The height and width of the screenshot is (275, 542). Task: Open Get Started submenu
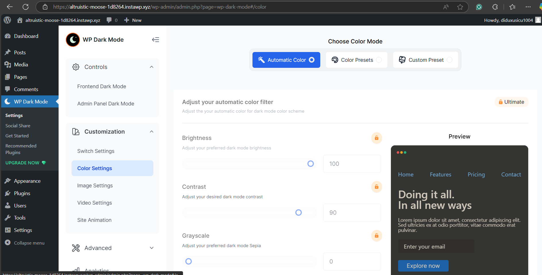click(17, 136)
